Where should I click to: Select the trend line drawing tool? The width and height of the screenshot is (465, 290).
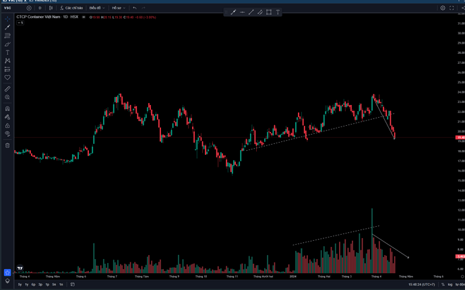(7, 27)
